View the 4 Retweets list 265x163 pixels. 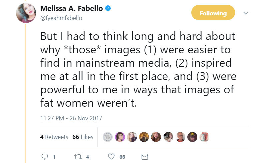pyautogui.click(x=54, y=137)
